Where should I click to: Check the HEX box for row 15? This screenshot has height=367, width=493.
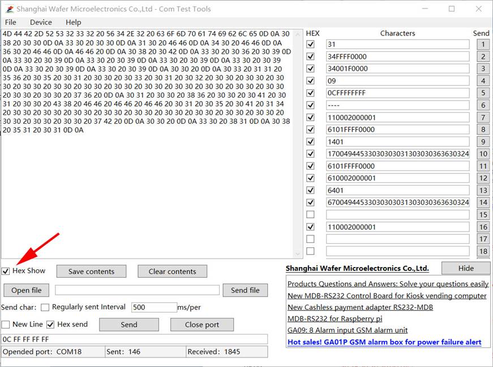pos(310,215)
